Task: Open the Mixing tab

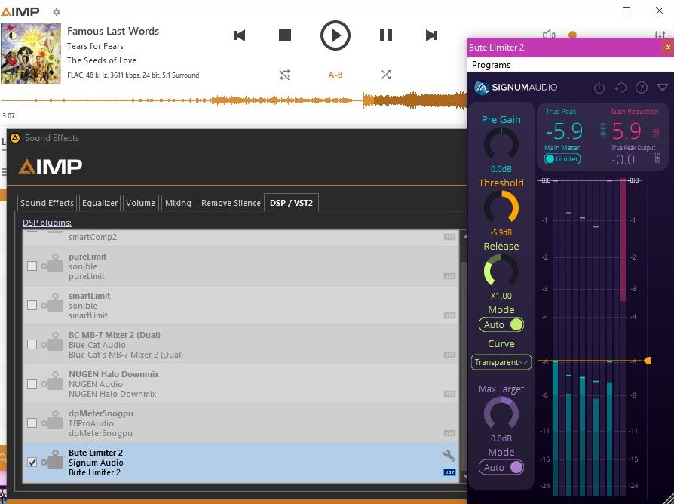Action: tap(178, 203)
